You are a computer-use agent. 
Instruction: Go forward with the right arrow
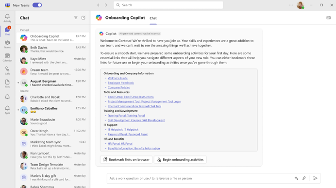click(x=106, y=5)
